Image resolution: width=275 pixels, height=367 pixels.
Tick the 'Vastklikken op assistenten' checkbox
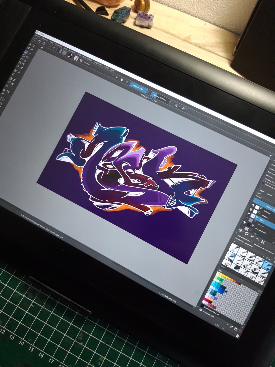(x=263, y=183)
